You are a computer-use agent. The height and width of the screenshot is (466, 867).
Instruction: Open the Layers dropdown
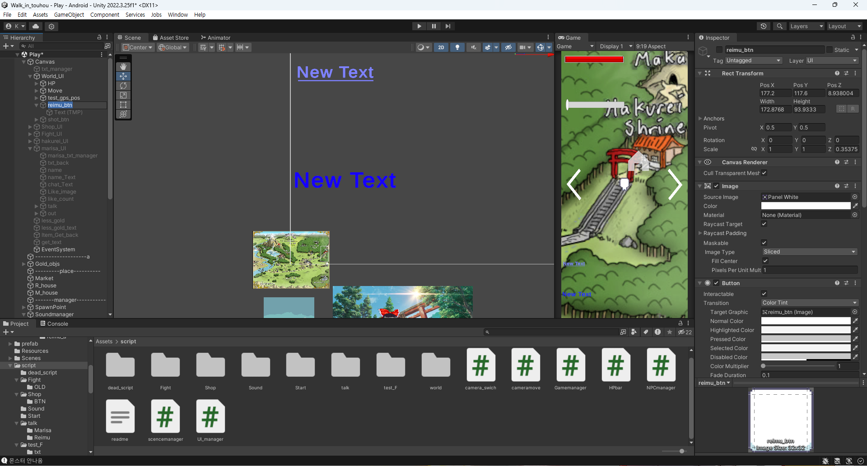806,26
